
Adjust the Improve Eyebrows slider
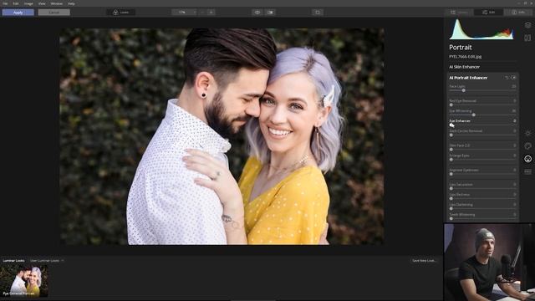pyautogui.click(x=482, y=174)
